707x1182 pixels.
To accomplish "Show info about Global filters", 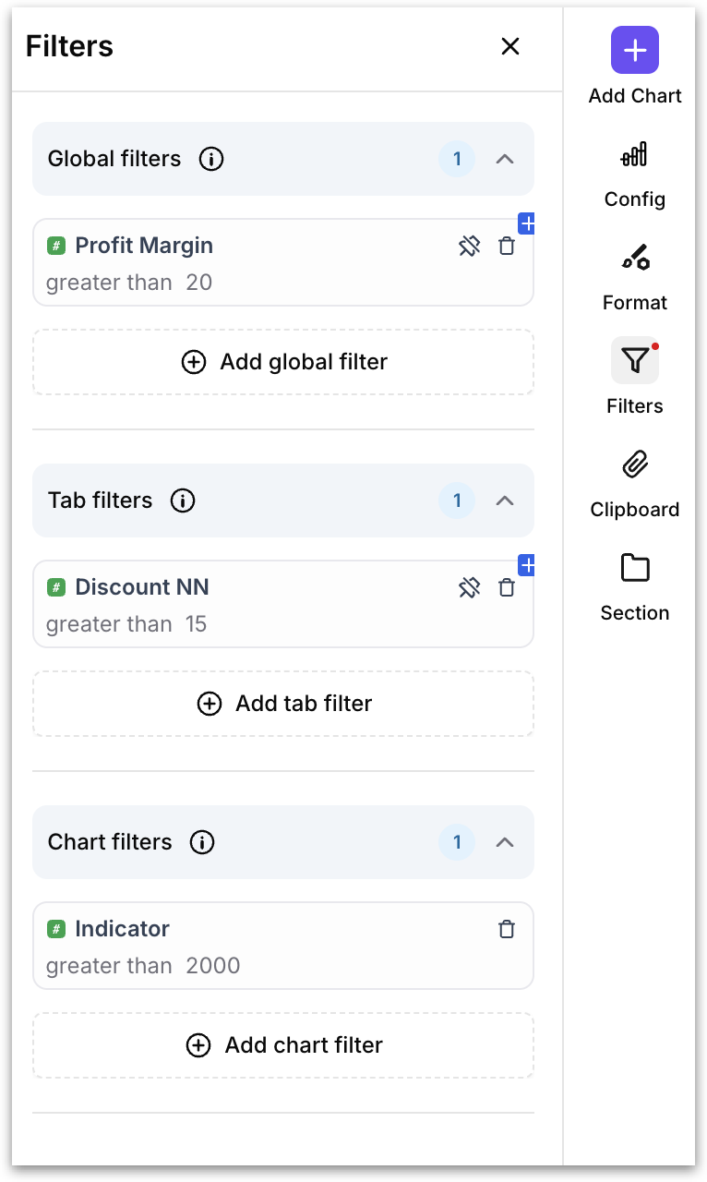I will tap(211, 159).
